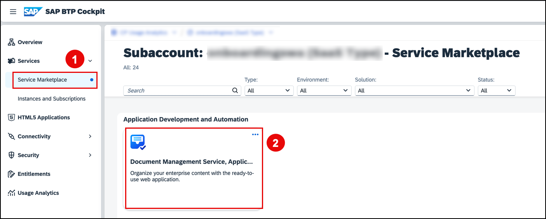Open the first breadcrumb dropdown arrow
Image resolution: width=546 pixels, height=219 pixels.
click(x=174, y=33)
